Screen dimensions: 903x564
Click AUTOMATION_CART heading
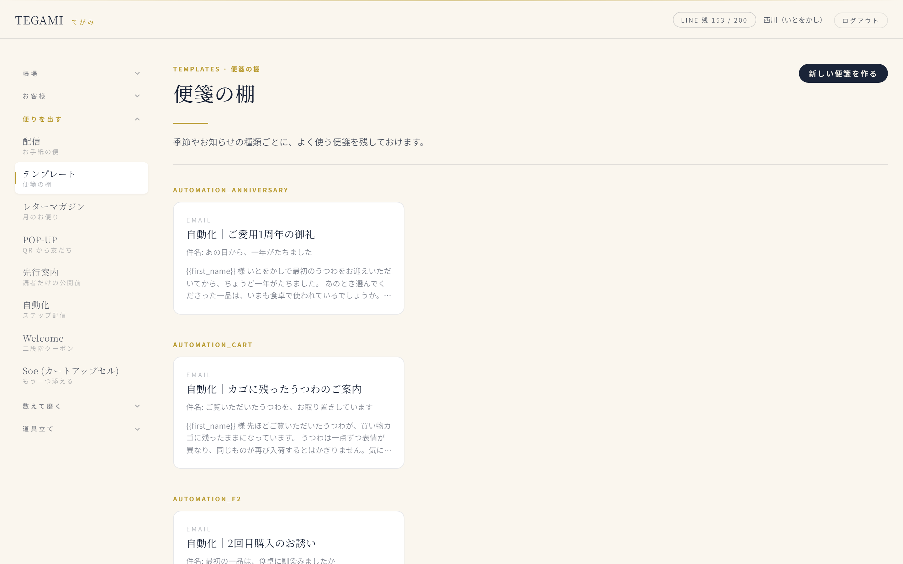pos(213,345)
